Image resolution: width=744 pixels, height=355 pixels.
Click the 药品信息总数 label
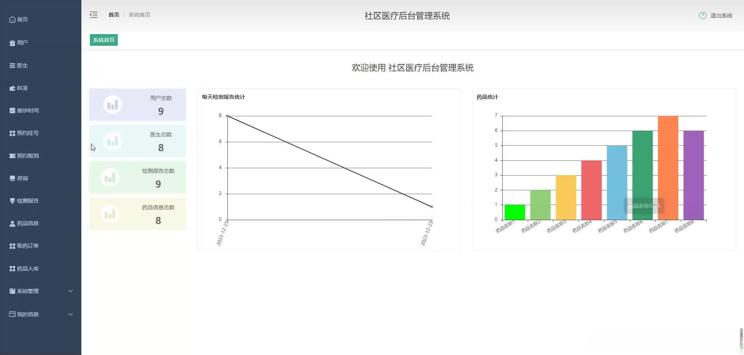point(158,207)
